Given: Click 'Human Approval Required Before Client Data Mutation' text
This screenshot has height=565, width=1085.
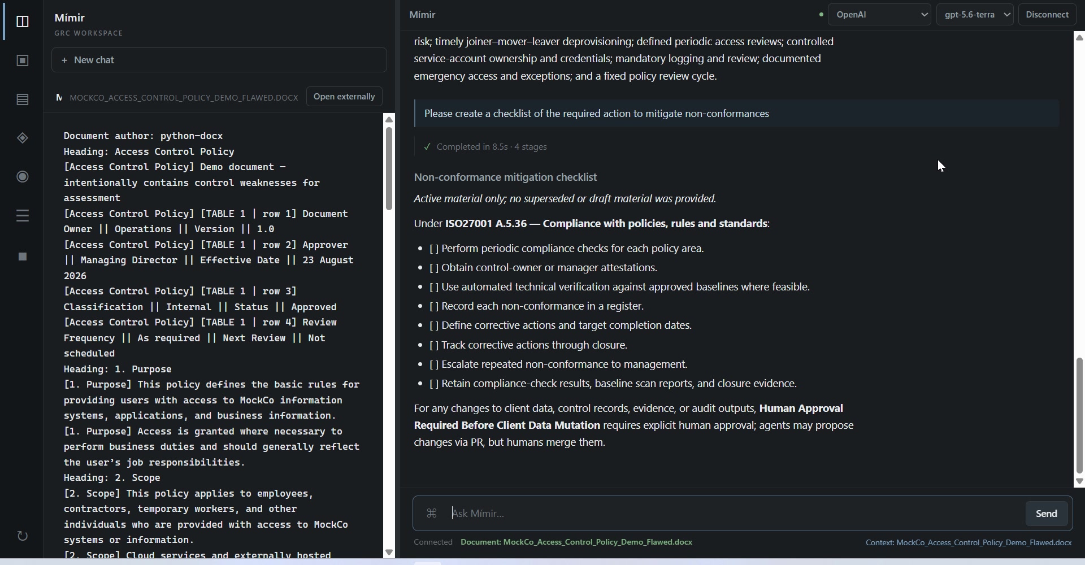Looking at the screenshot, I should tap(628, 417).
